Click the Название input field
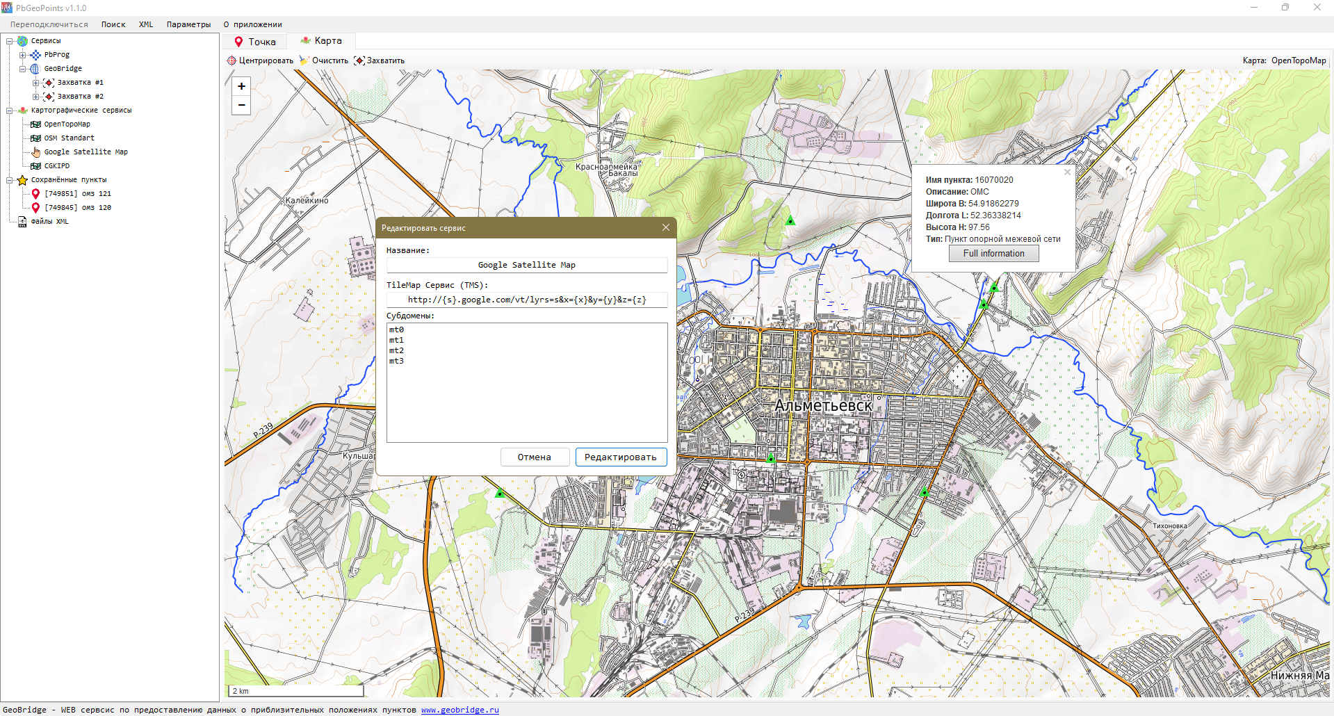 pyautogui.click(x=526, y=265)
